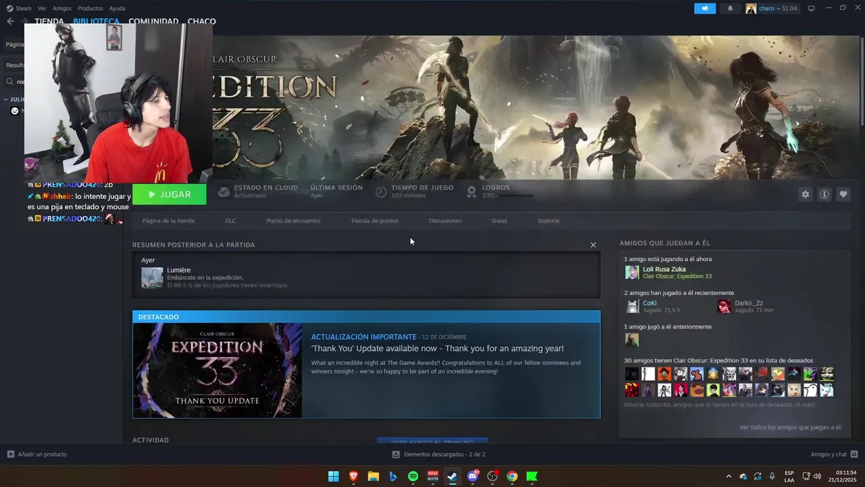Open the Thank You Update thumbnail
This screenshot has height=487, width=865.
click(x=218, y=370)
